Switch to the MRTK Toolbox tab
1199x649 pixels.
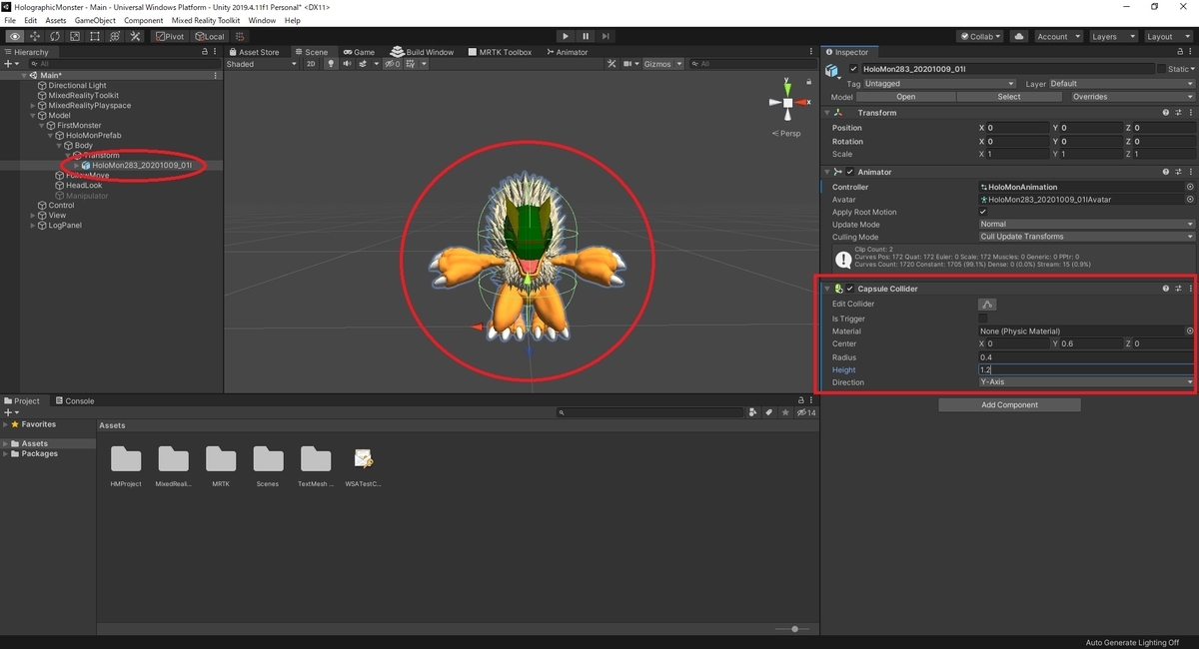tap(501, 52)
